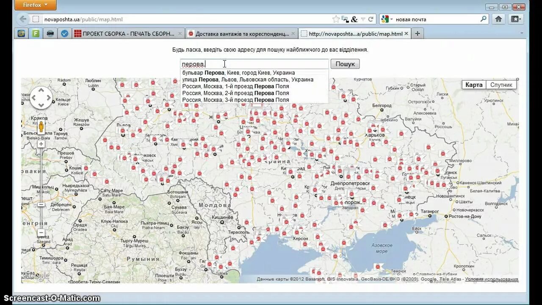Screen dimensions: 542x305
Task: Click the 'Ростов-на-Дону' city label
Action: [465, 216]
